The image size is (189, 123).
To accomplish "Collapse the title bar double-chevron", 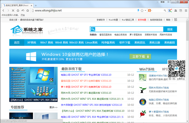I will point(157,2).
